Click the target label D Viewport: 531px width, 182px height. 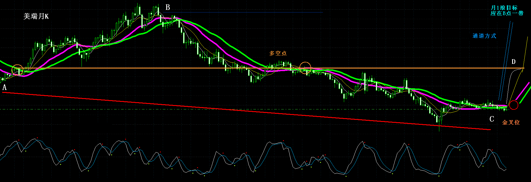click(514, 62)
